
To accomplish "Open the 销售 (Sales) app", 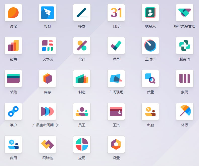I will [13, 46].
